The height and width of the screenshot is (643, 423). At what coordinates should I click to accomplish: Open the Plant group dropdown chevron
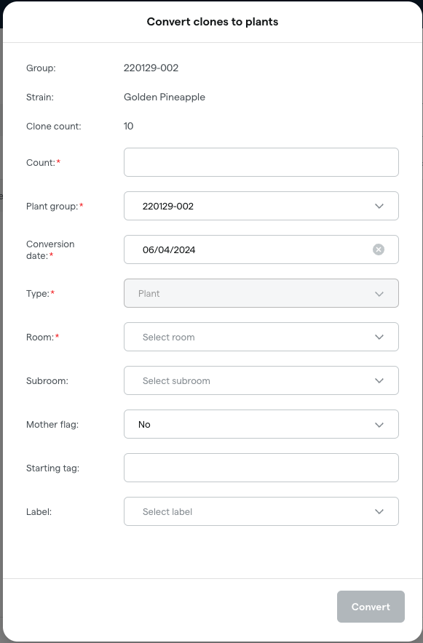[379, 206]
